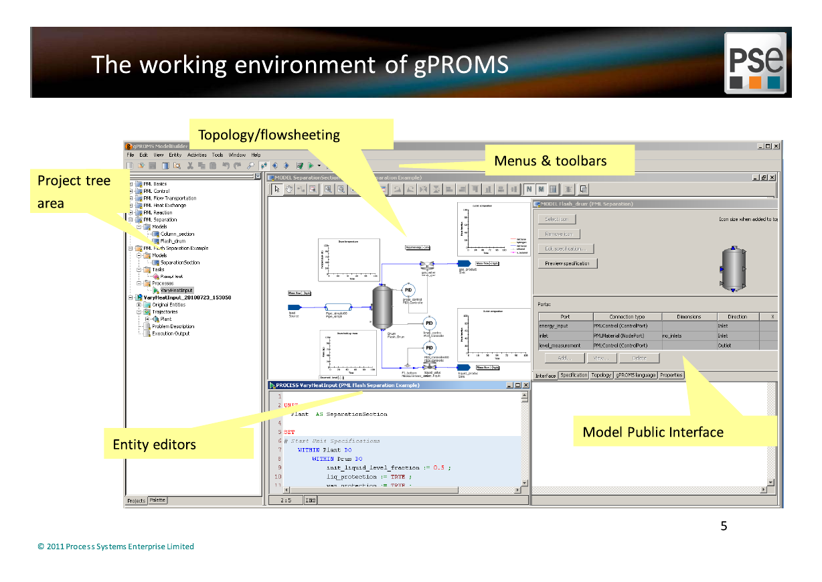This screenshot has width=822, height=582.
Task: Click the Add button below Ports table
Action: (x=564, y=358)
